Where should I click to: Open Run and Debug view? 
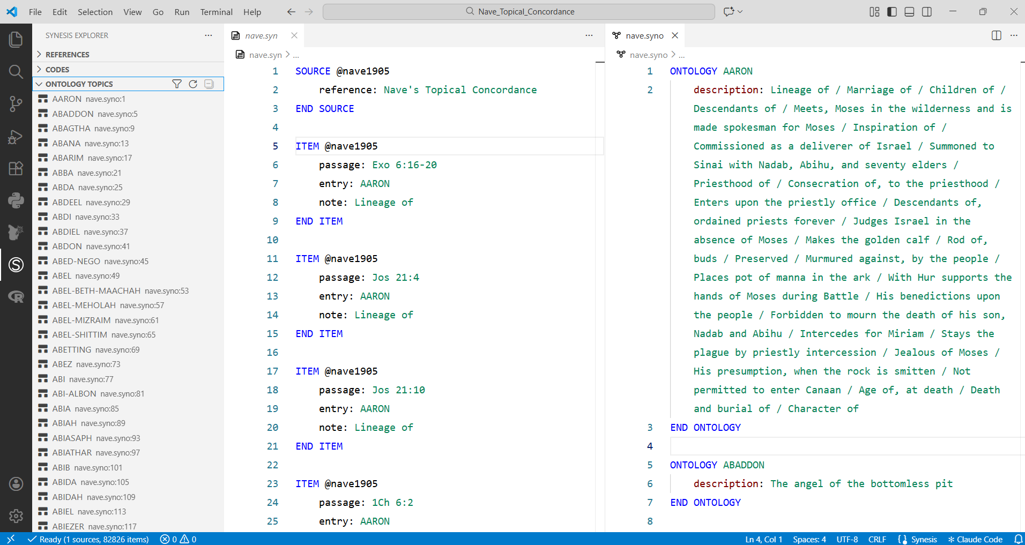16,137
